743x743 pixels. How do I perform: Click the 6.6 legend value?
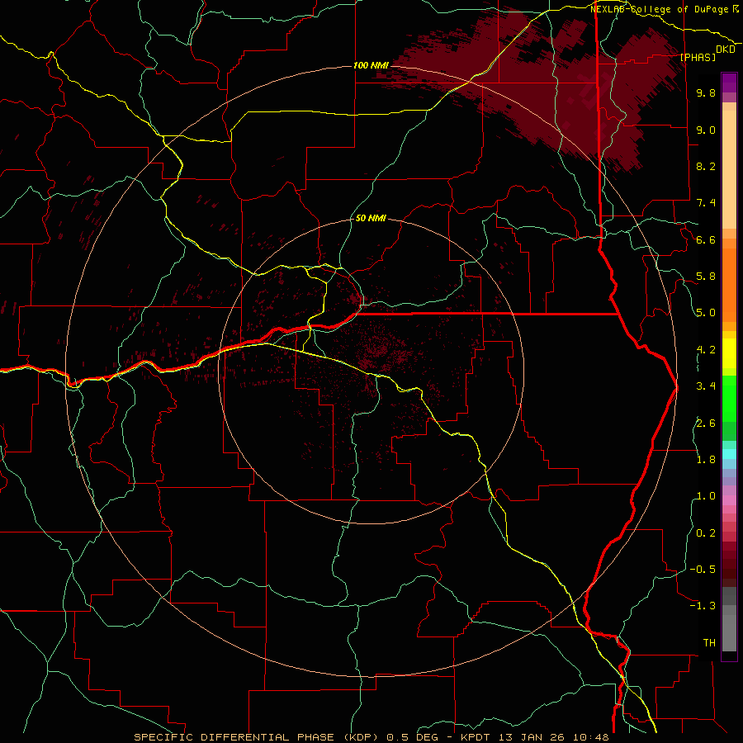pos(706,239)
